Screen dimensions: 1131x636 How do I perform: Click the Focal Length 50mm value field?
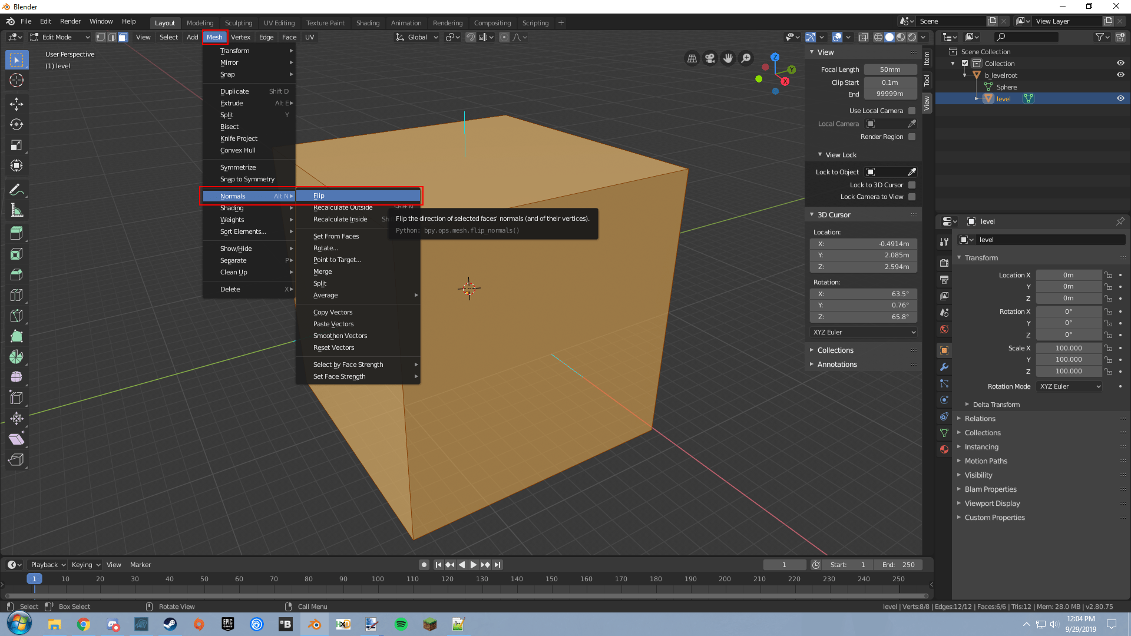click(889, 69)
